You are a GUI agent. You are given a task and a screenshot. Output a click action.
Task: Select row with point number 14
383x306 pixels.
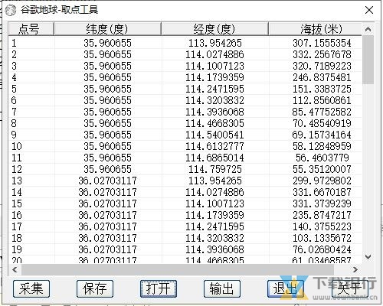click(185, 192)
